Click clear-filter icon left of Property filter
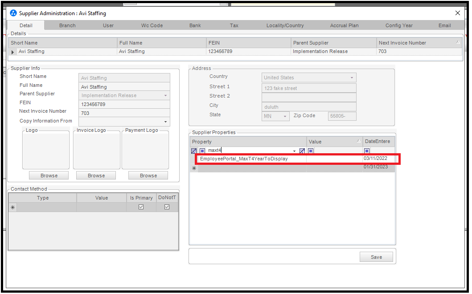The image size is (472, 294). click(x=194, y=151)
